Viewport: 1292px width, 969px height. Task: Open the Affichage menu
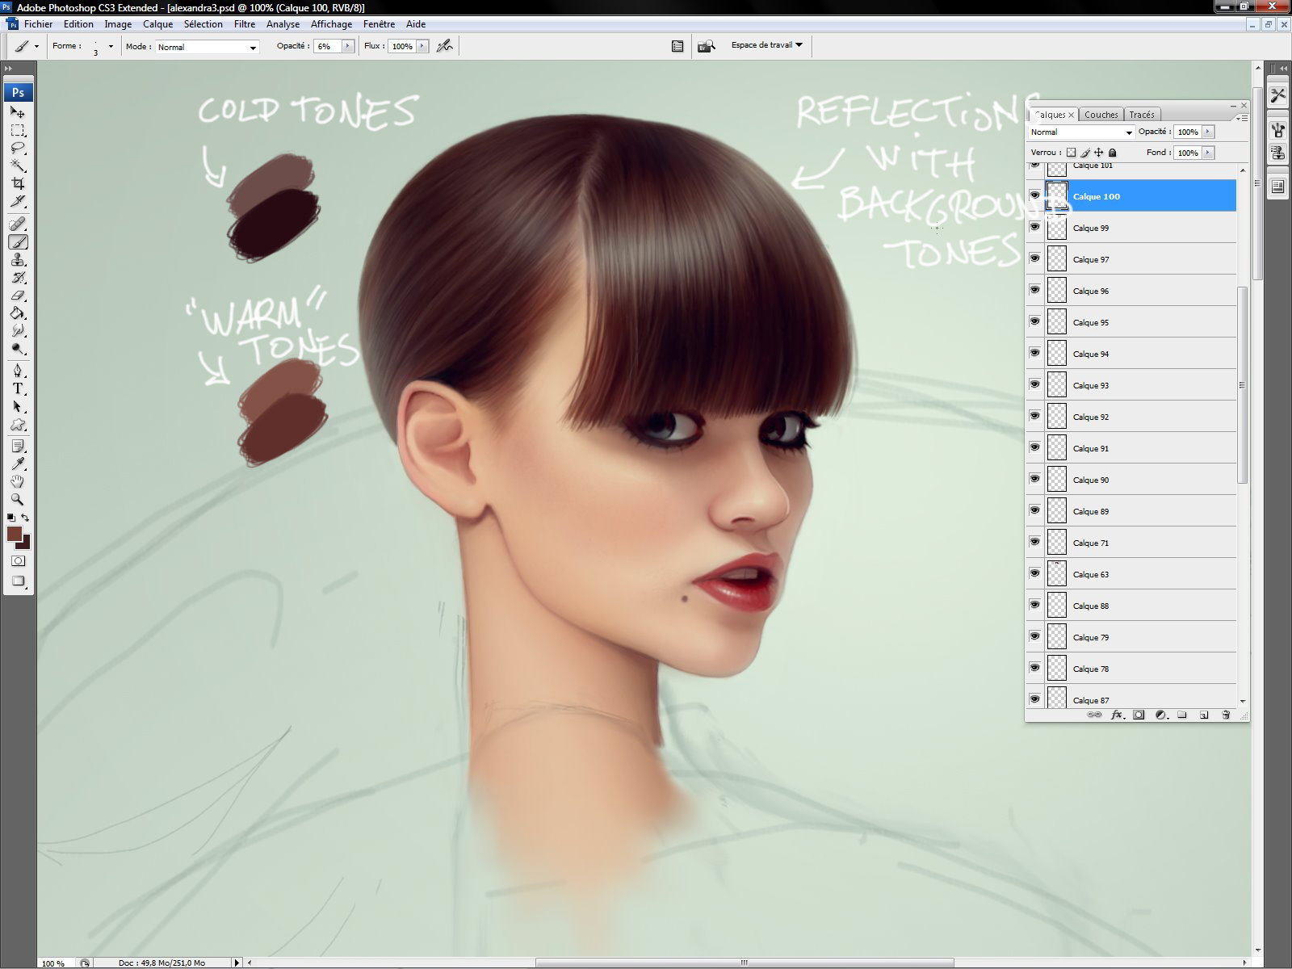pyautogui.click(x=331, y=24)
